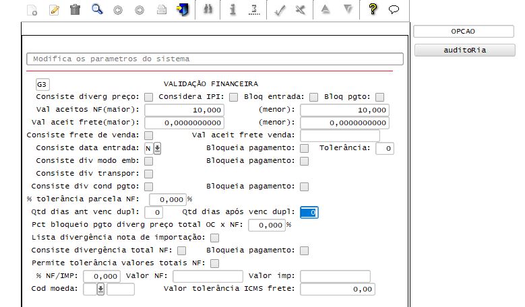Toggle Bloq pgto checkbox

click(x=379, y=98)
